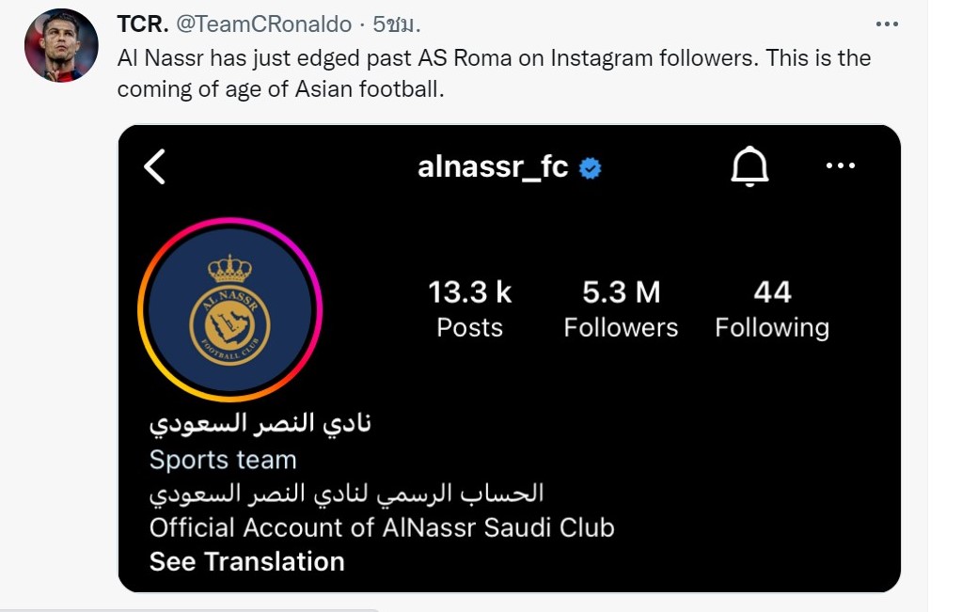Click the blue verified badge beside alnassr_fc
Screen dimensions: 962x612
[591, 168]
